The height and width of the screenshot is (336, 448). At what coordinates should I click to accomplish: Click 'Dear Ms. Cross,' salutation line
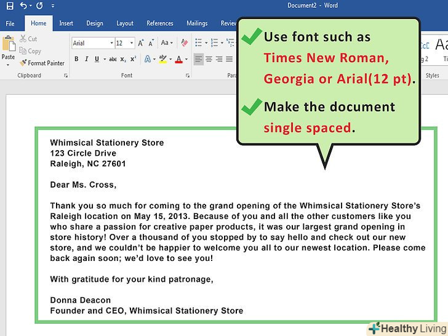click(83, 185)
